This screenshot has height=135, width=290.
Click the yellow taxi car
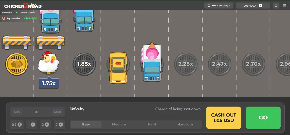pyautogui.click(x=118, y=68)
